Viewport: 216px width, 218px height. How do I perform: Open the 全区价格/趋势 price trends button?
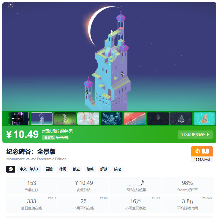[195, 135]
